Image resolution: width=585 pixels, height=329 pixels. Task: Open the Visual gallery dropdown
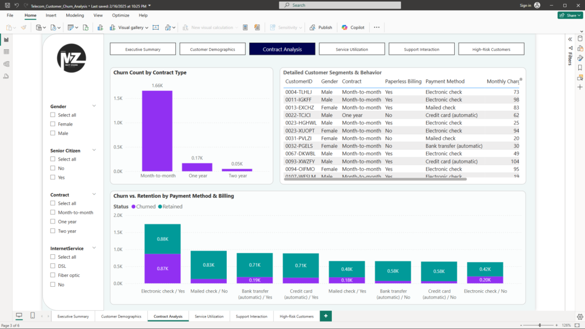(x=133, y=27)
